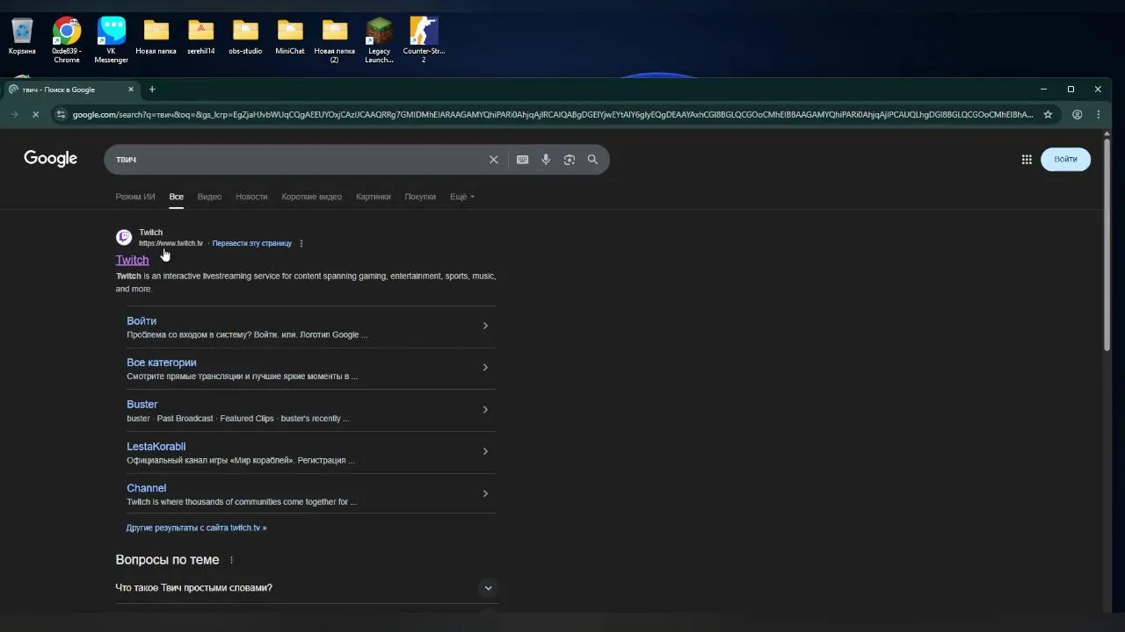Click the https://www.twitch.tv URL text

171,244
